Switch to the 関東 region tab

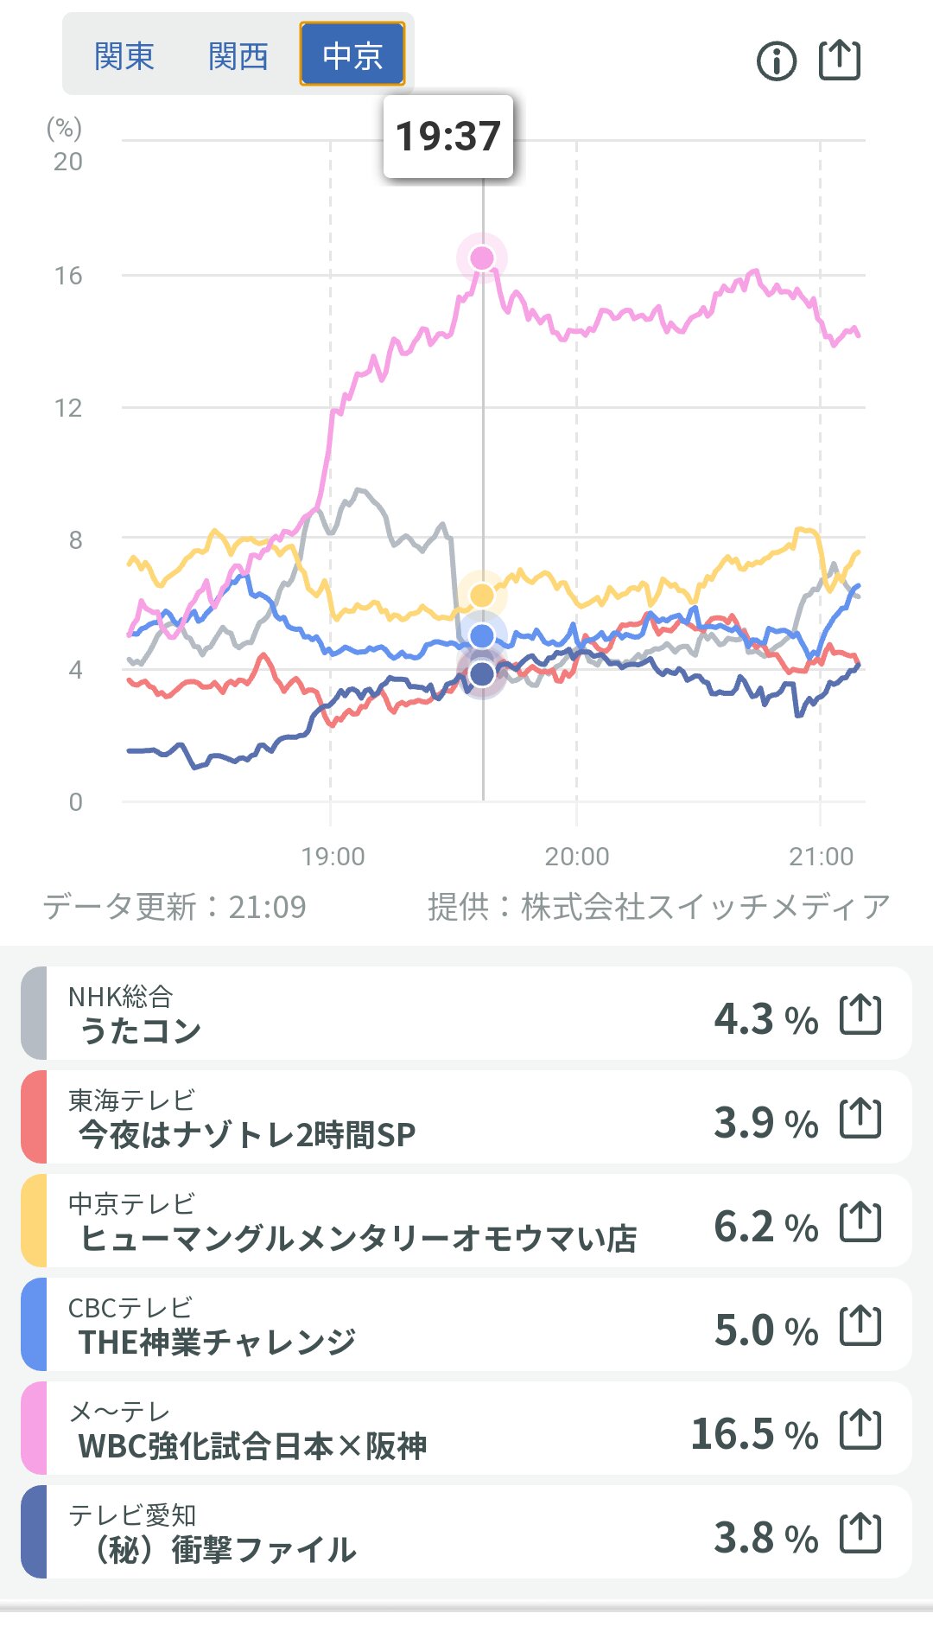[x=124, y=56]
